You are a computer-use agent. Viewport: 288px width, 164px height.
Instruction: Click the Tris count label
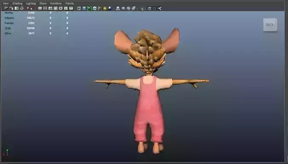(8, 28)
